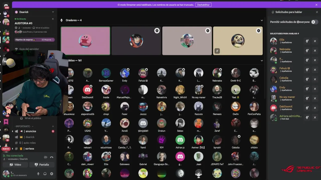Open DabDoomX's avatar in the audience

pos(88,89)
